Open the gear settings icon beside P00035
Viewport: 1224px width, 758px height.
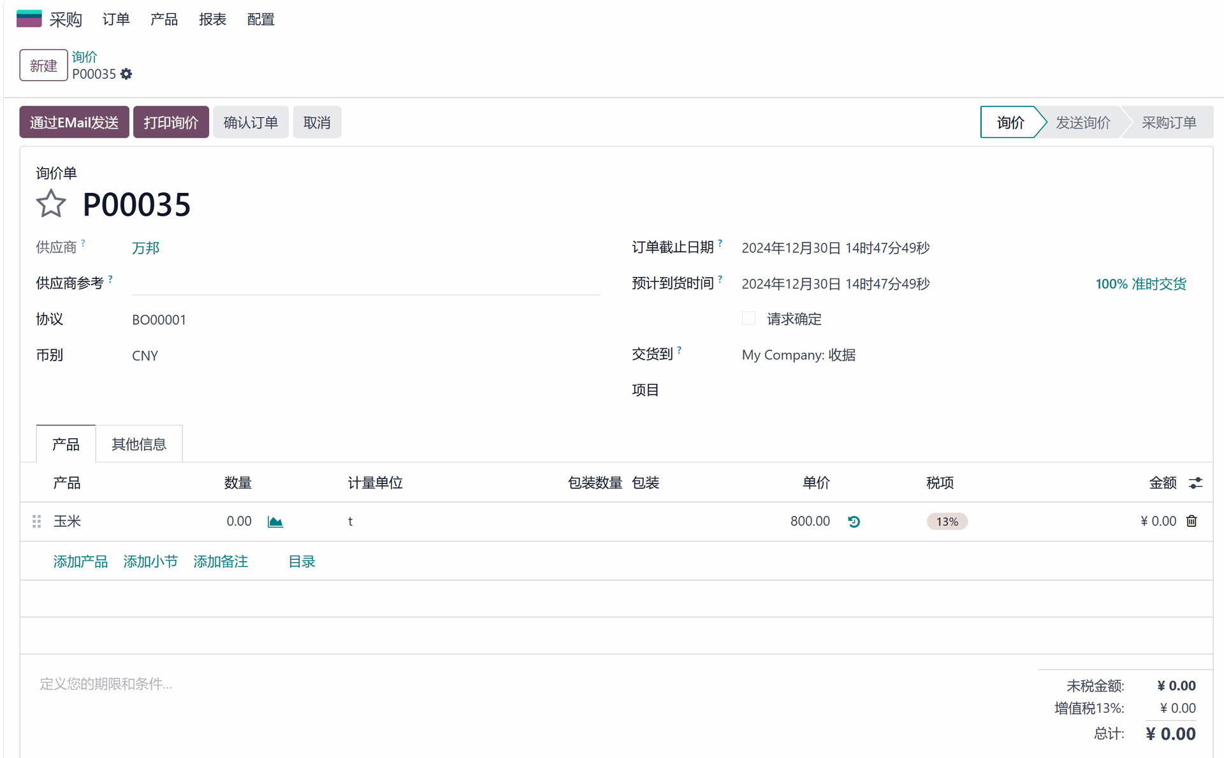(126, 74)
